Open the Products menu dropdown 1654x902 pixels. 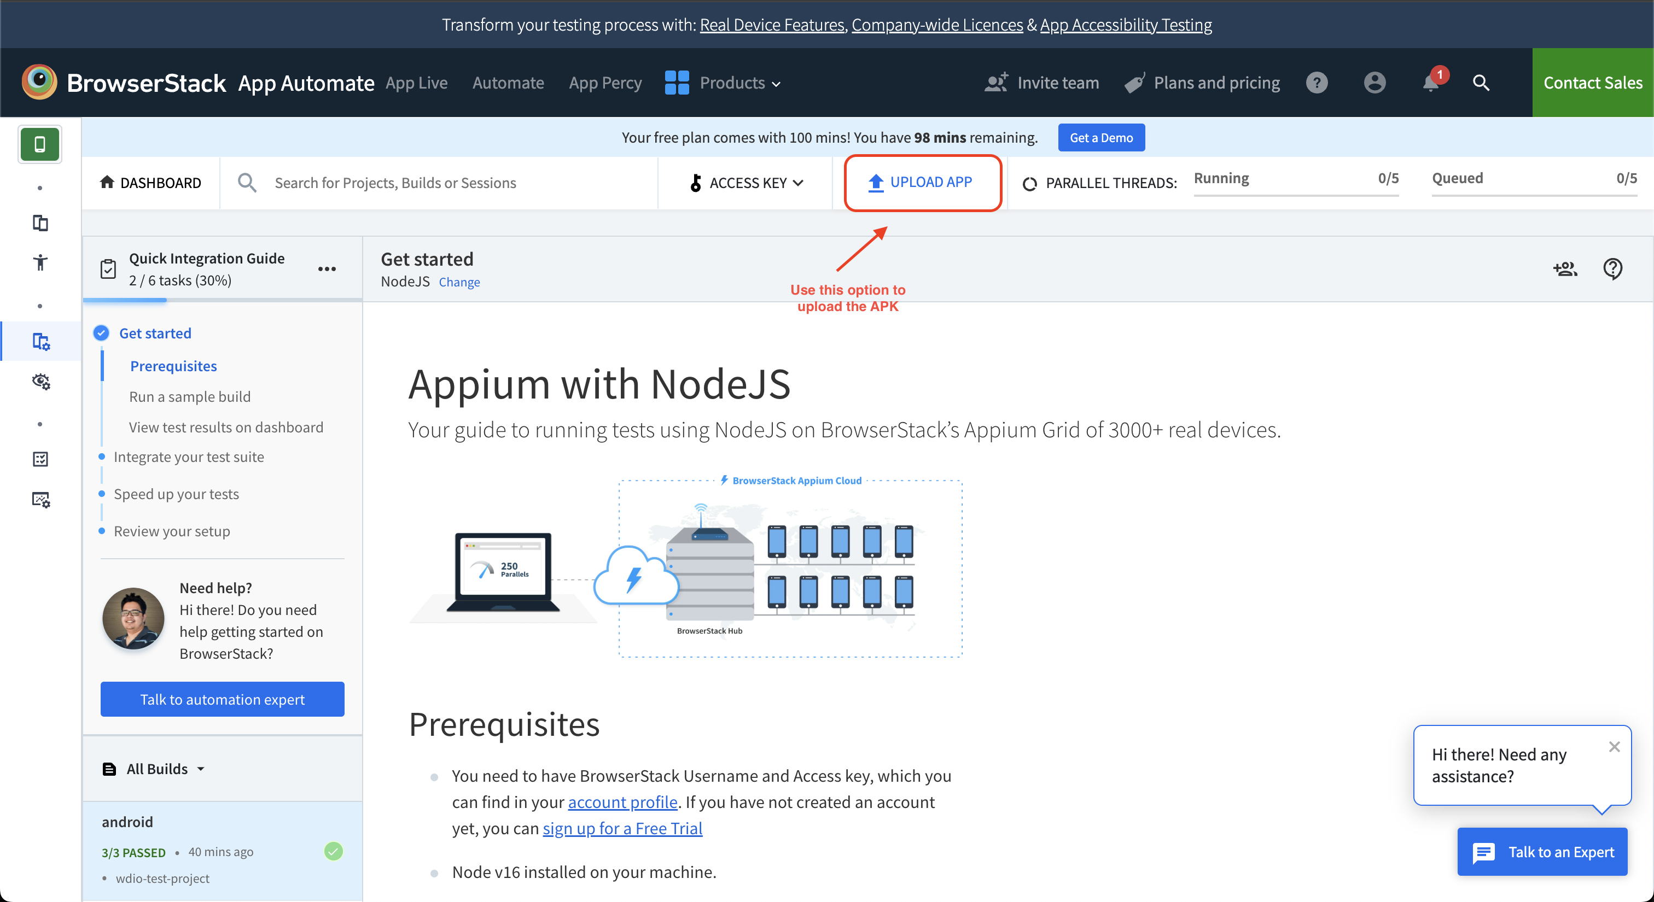coord(739,83)
